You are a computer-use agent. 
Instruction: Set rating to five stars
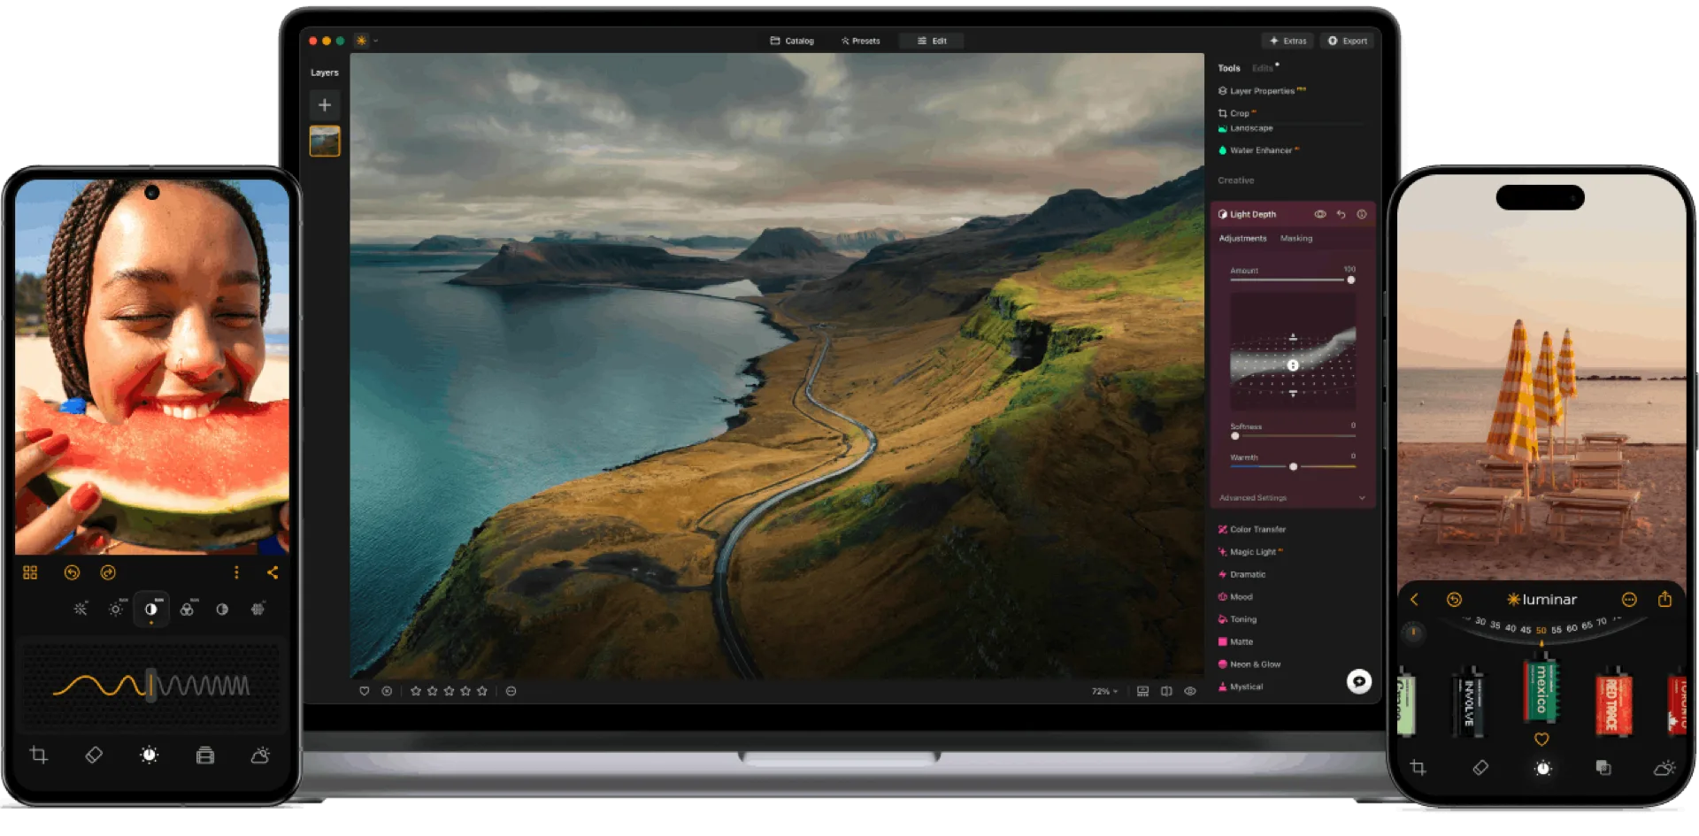click(482, 691)
